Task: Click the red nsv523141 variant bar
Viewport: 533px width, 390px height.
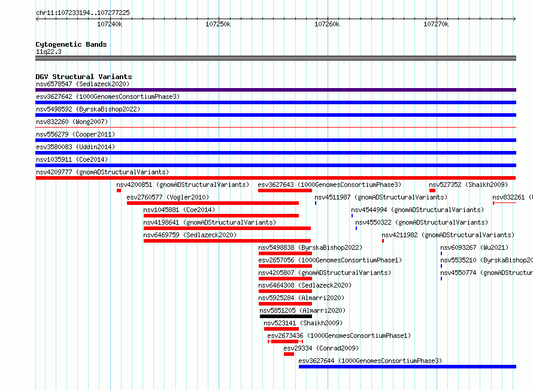Action: point(281,329)
